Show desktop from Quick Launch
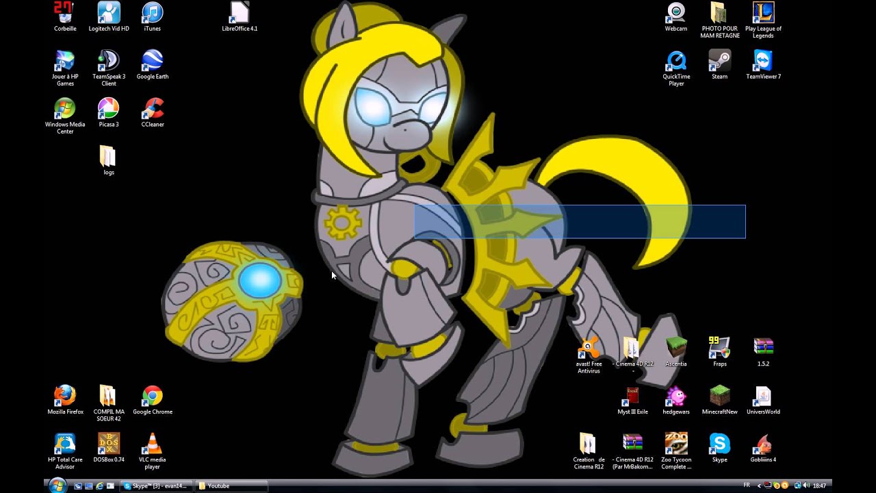This screenshot has width=876, height=493. pyautogui.click(x=78, y=486)
